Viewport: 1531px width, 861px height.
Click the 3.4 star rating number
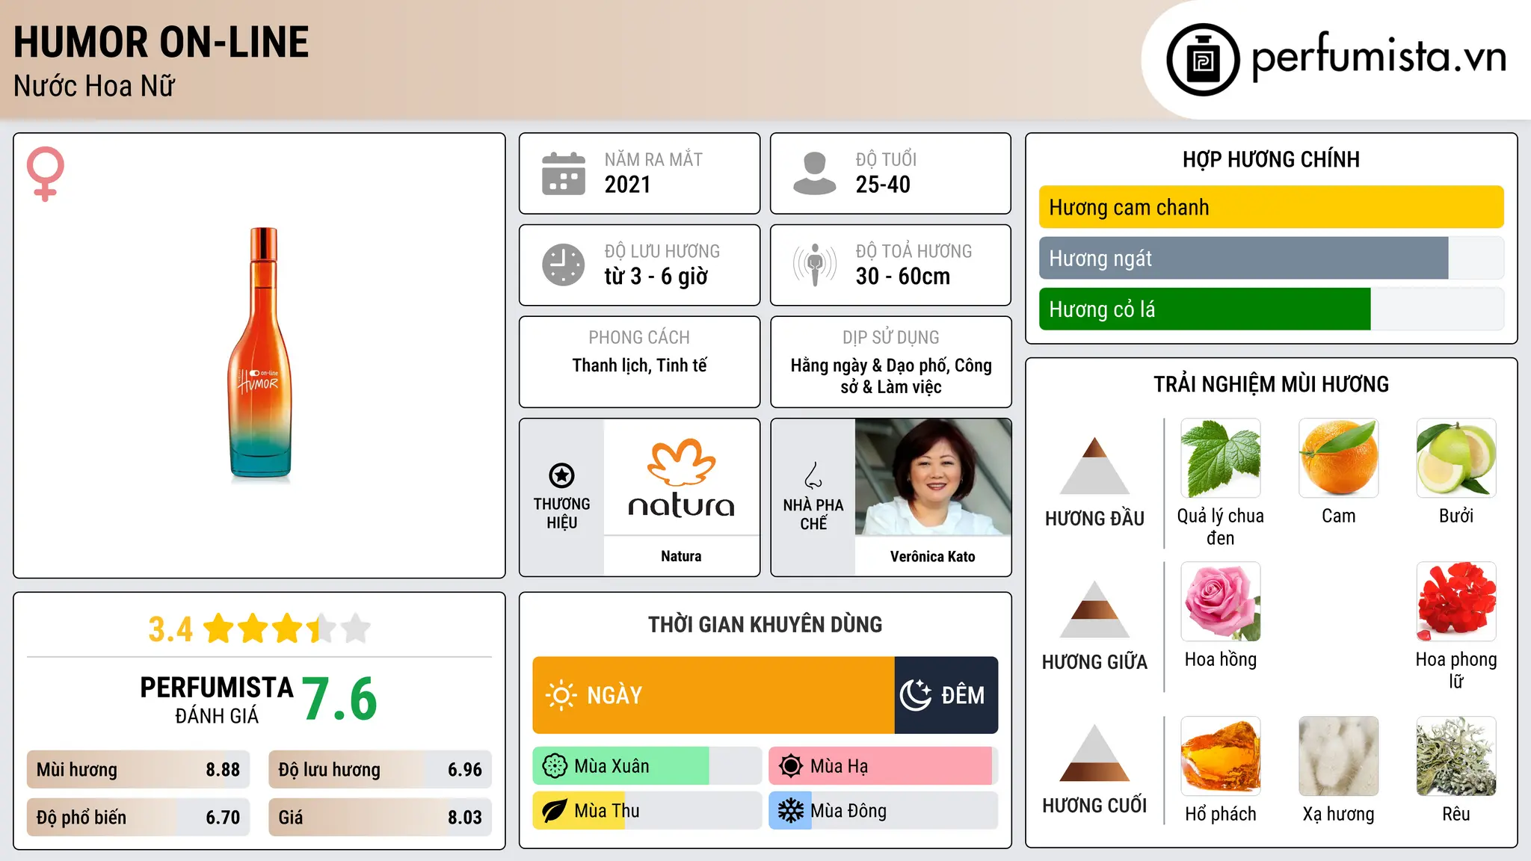click(170, 629)
